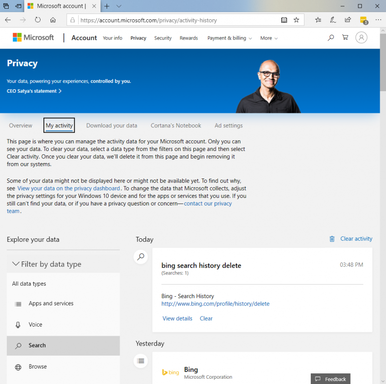Open the Edge Reading view icon
This screenshot has width=386, height=384.
pos(284,20)
